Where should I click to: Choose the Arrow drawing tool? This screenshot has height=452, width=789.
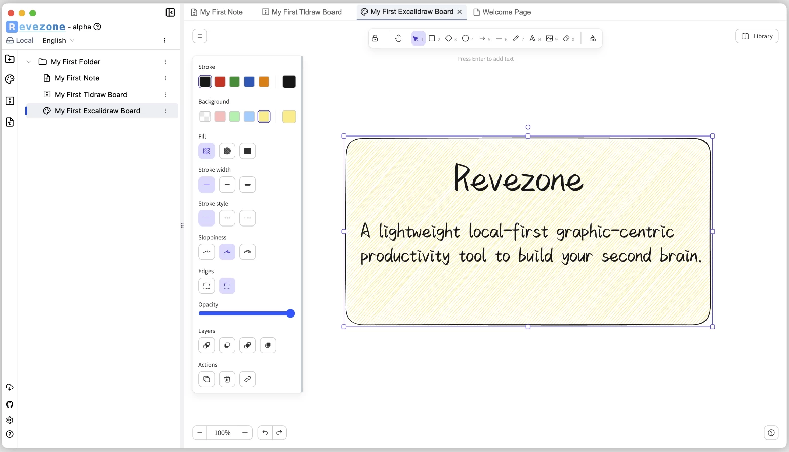pyautogui.click(x=482, y=38)
